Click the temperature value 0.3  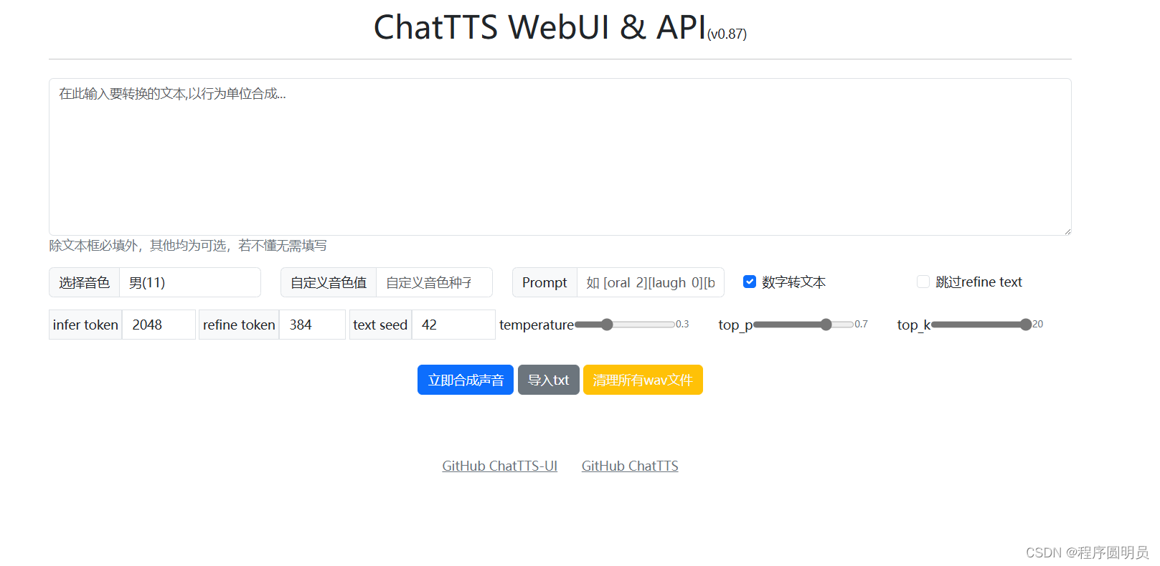[x=682, y=325]
